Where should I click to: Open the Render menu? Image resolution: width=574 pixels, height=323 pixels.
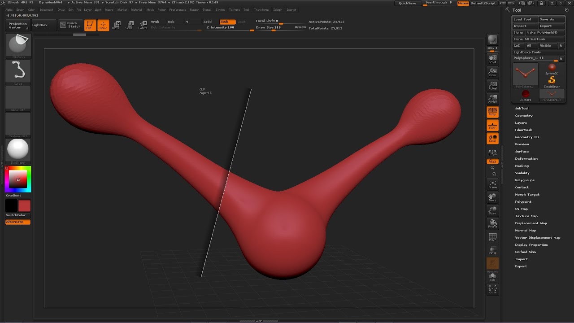[x=194, y=9]
